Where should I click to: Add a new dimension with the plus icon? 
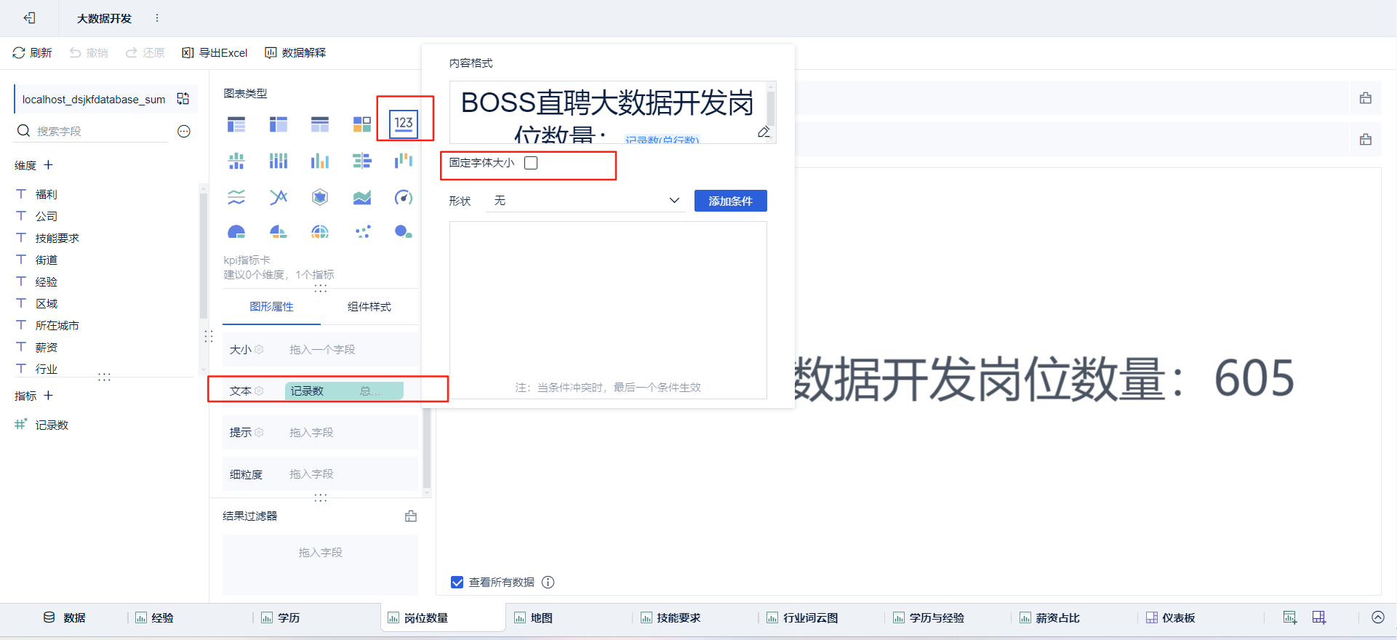coord(49,165)
